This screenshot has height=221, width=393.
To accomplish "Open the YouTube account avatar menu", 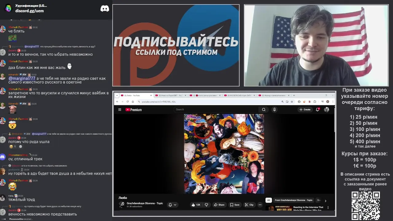I will pos(326,110).
